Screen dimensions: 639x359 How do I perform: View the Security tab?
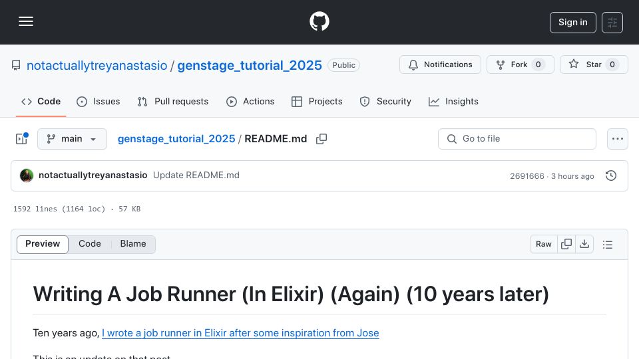(x=385, y=101)
